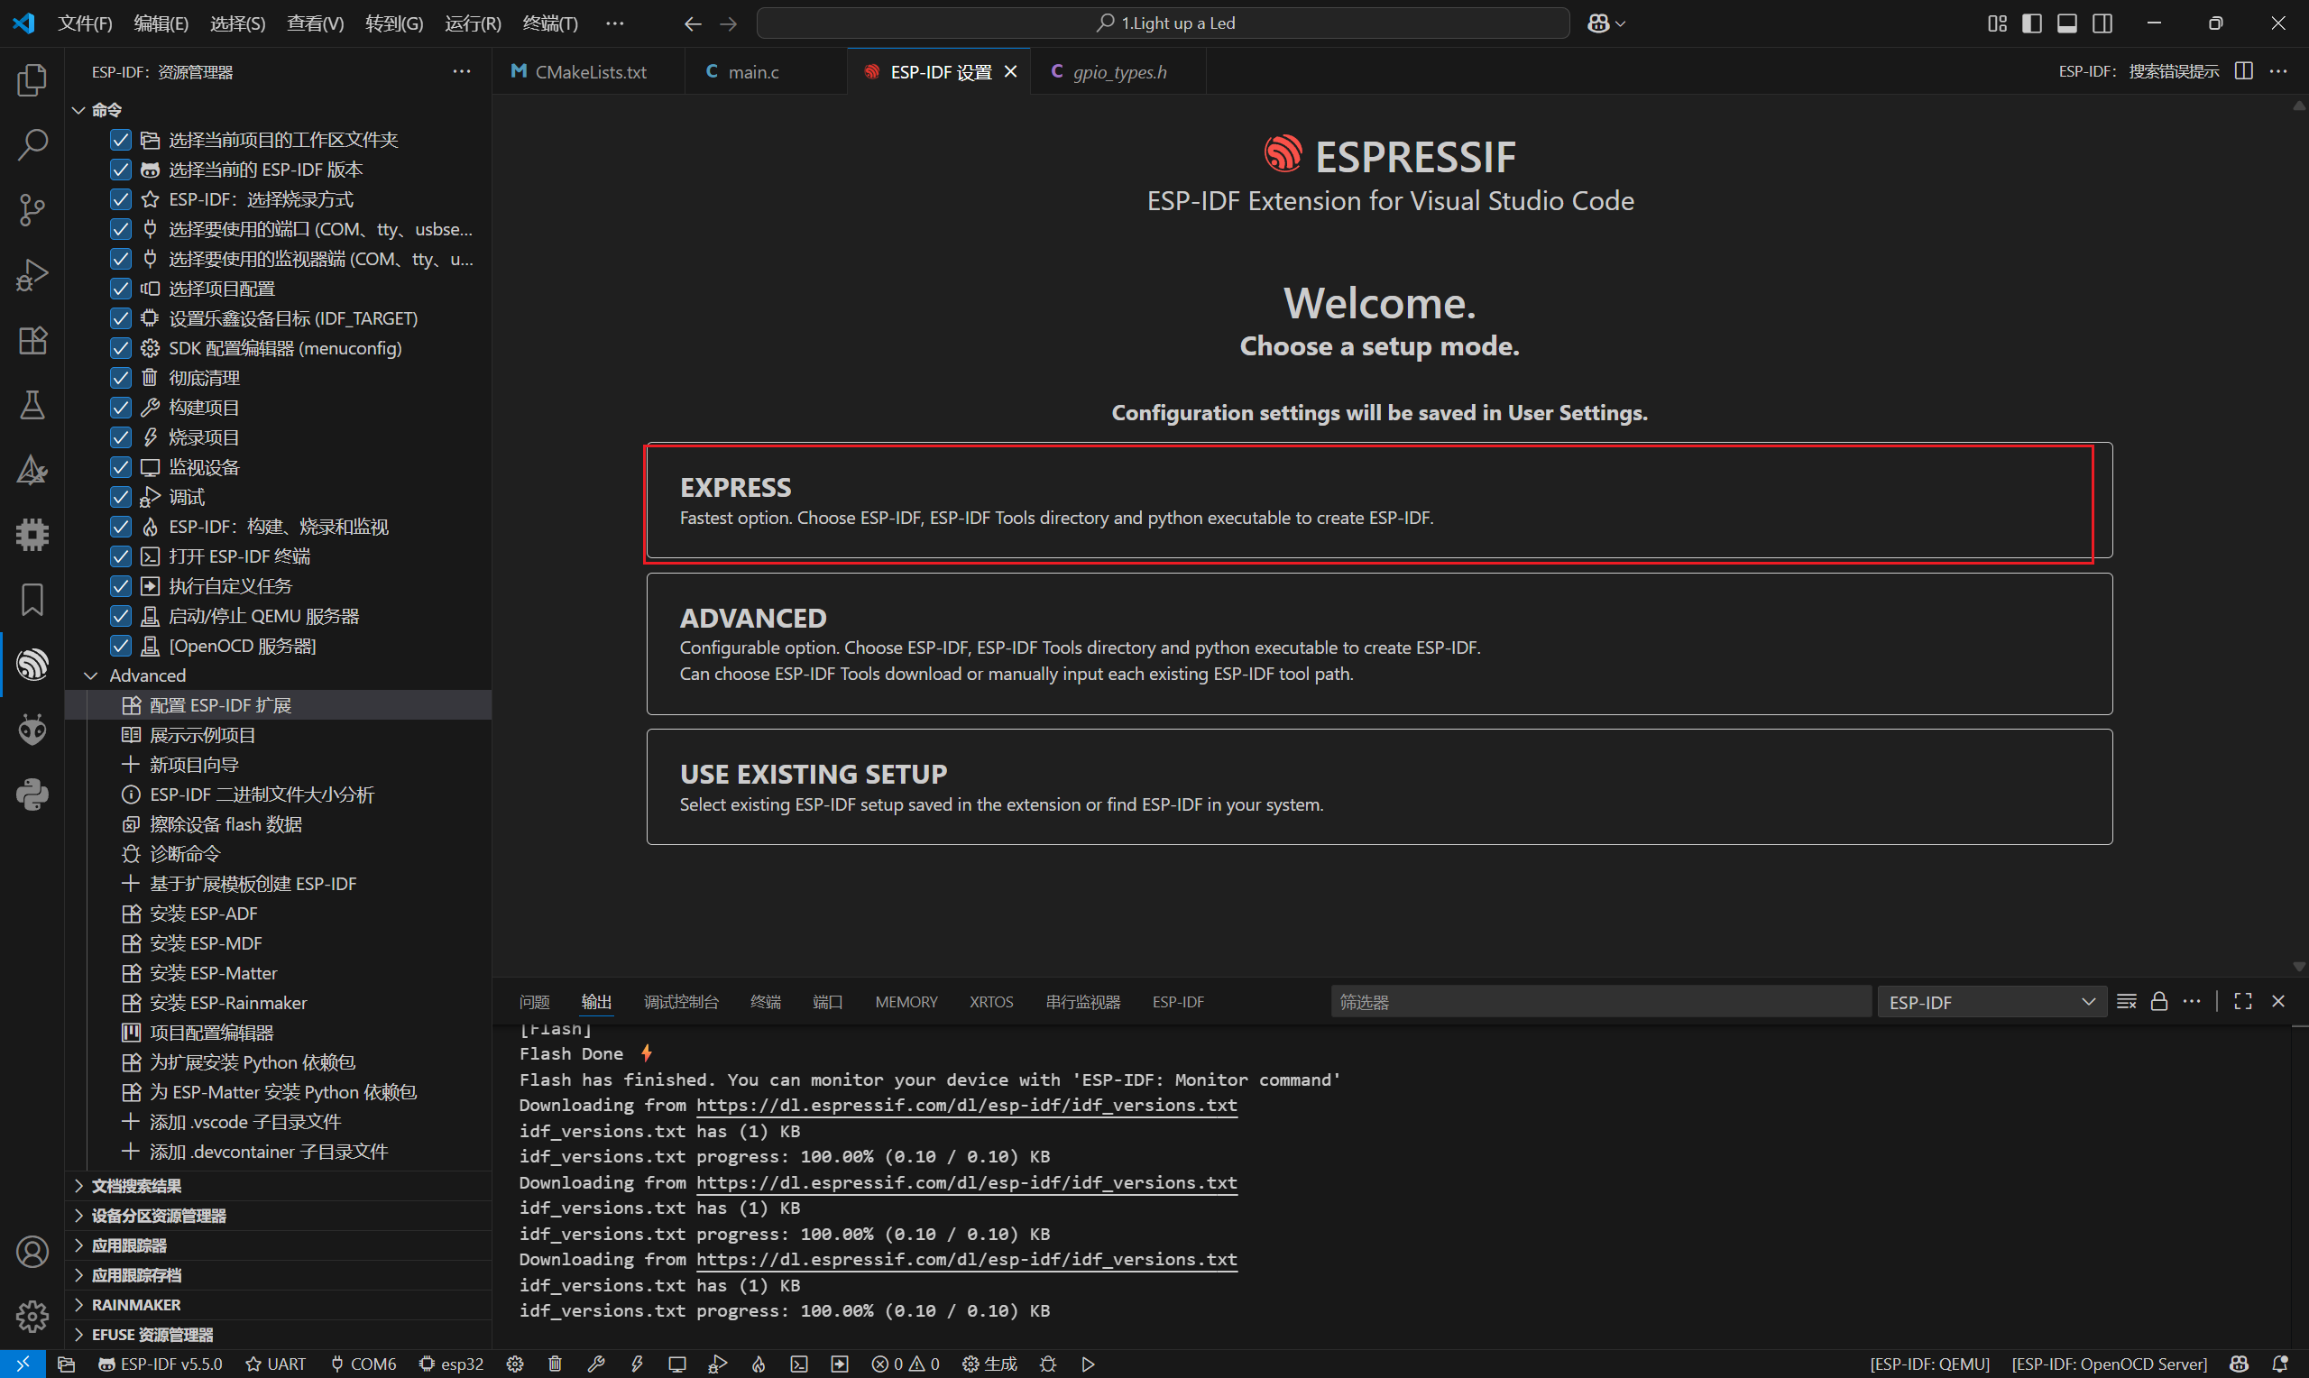
Task: Choose the USE EXISTING SETUP option
Action: tap(1379, 786)
